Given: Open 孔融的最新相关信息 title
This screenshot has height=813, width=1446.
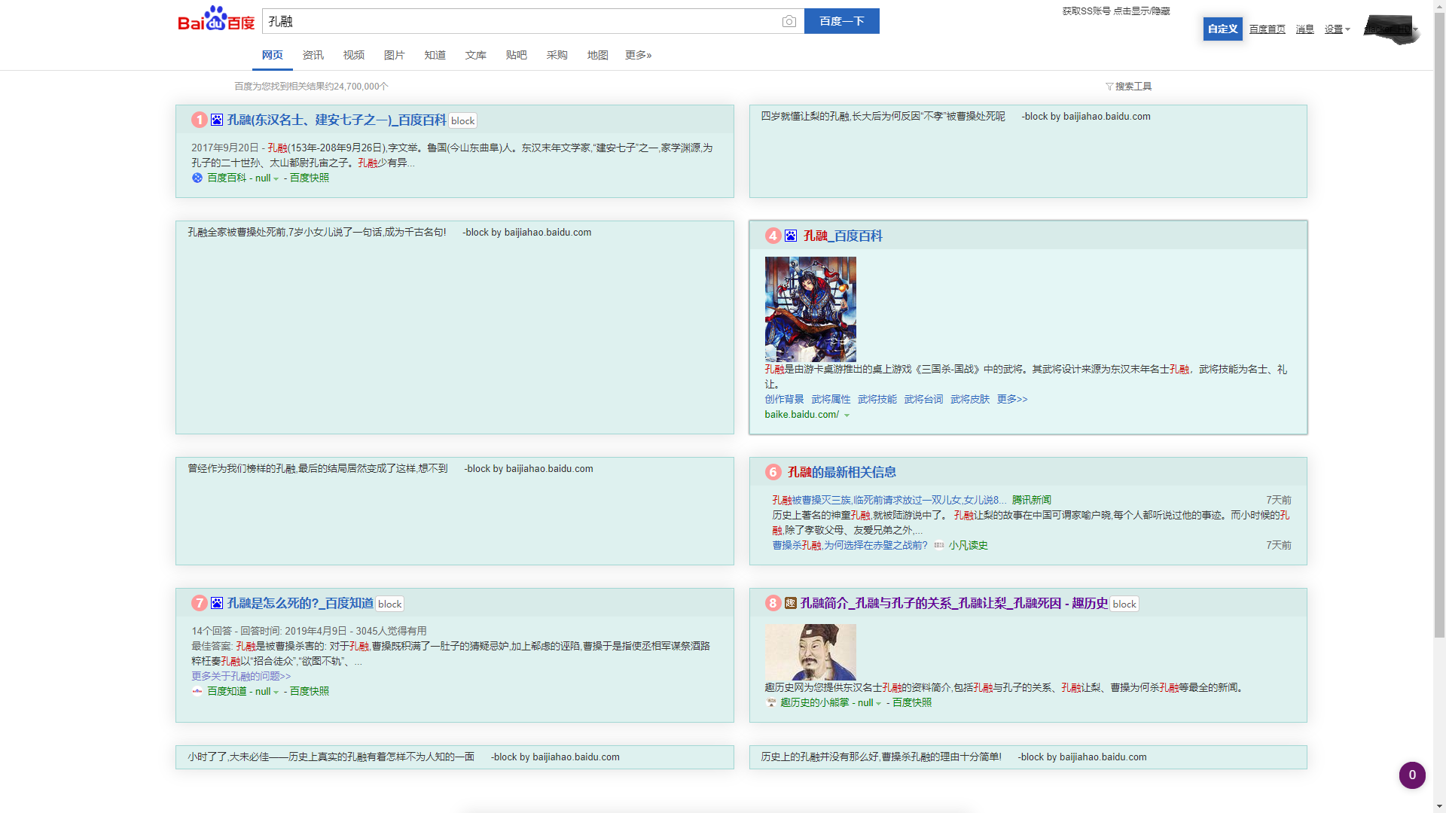Looking at the screenshot, I should coord(841,472).
